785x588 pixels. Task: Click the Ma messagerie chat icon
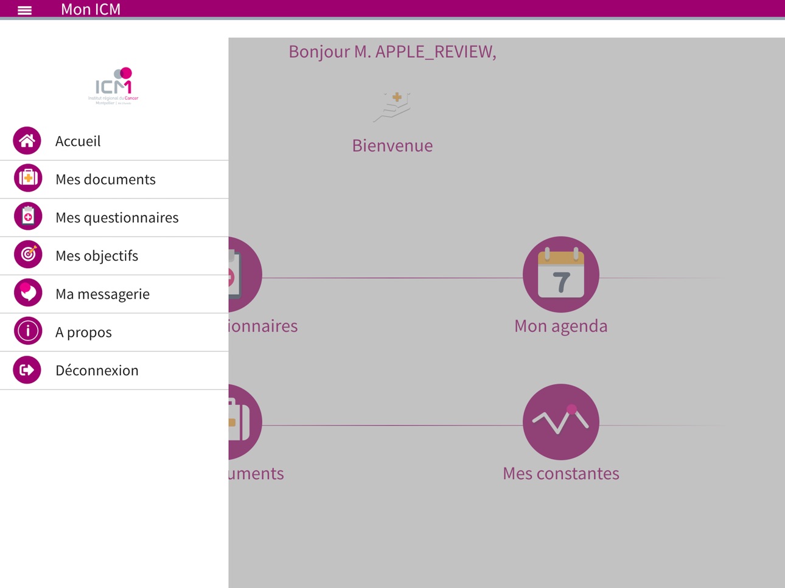click(x=27, y=293)
